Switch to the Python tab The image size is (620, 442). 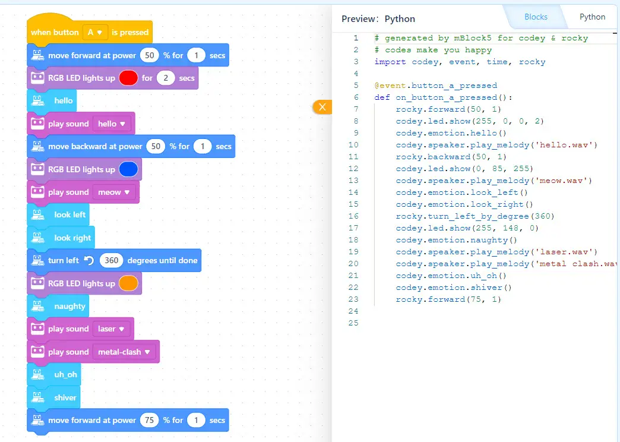[x=592, y=17]
